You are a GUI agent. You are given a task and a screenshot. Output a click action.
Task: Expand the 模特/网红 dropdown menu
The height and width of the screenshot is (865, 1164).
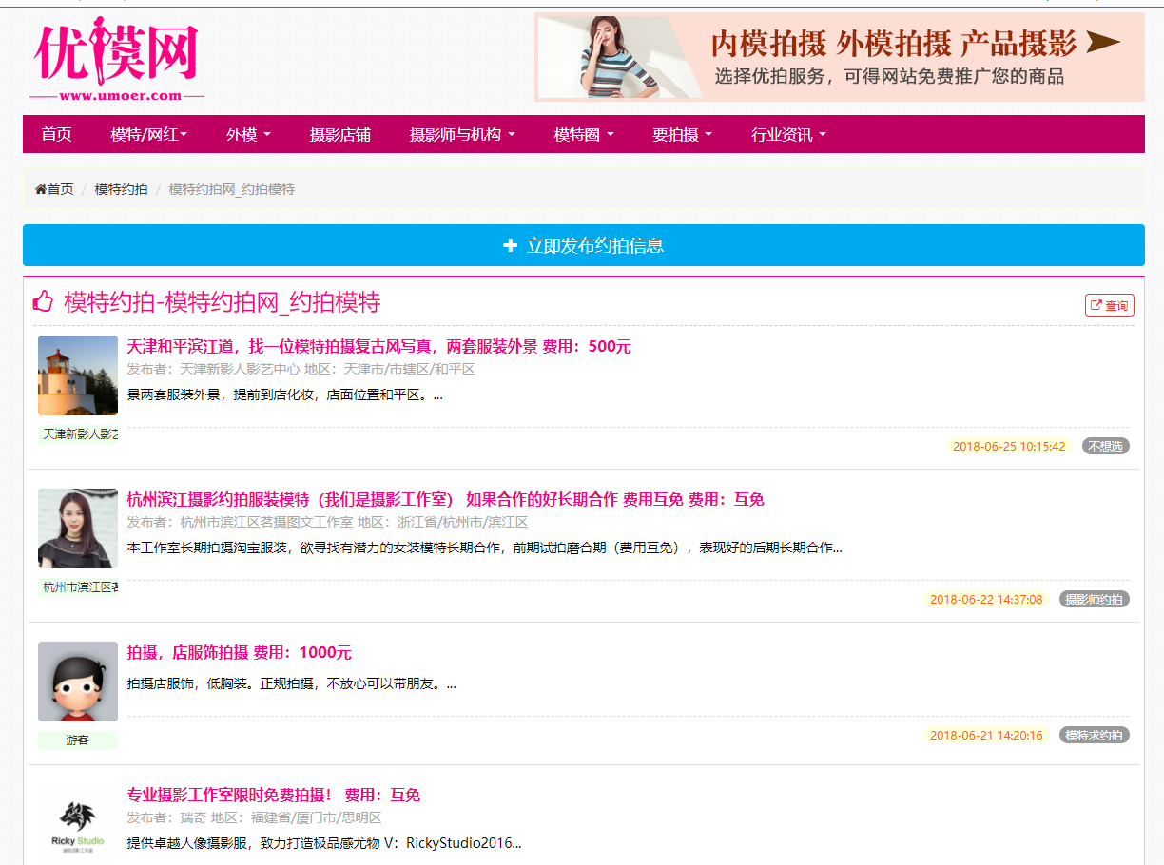[148, 135]
